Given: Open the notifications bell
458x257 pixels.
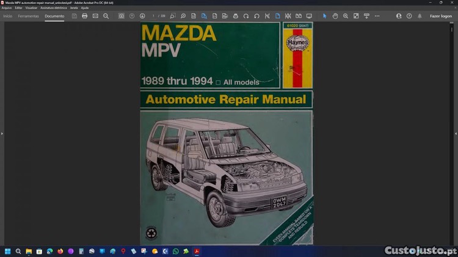Looking at the screenshot, I should click(420, 16).
